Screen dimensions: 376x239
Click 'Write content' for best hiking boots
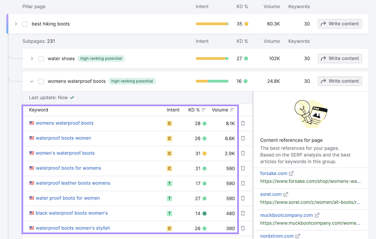pos(340,24)
